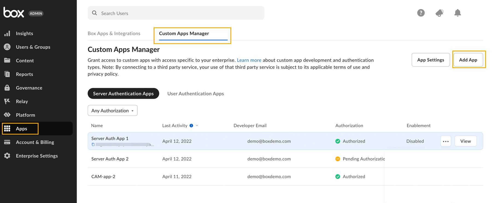Switch to Box Apps & Integrations tab
Viewport: 492px width, 203px height.
114,33
